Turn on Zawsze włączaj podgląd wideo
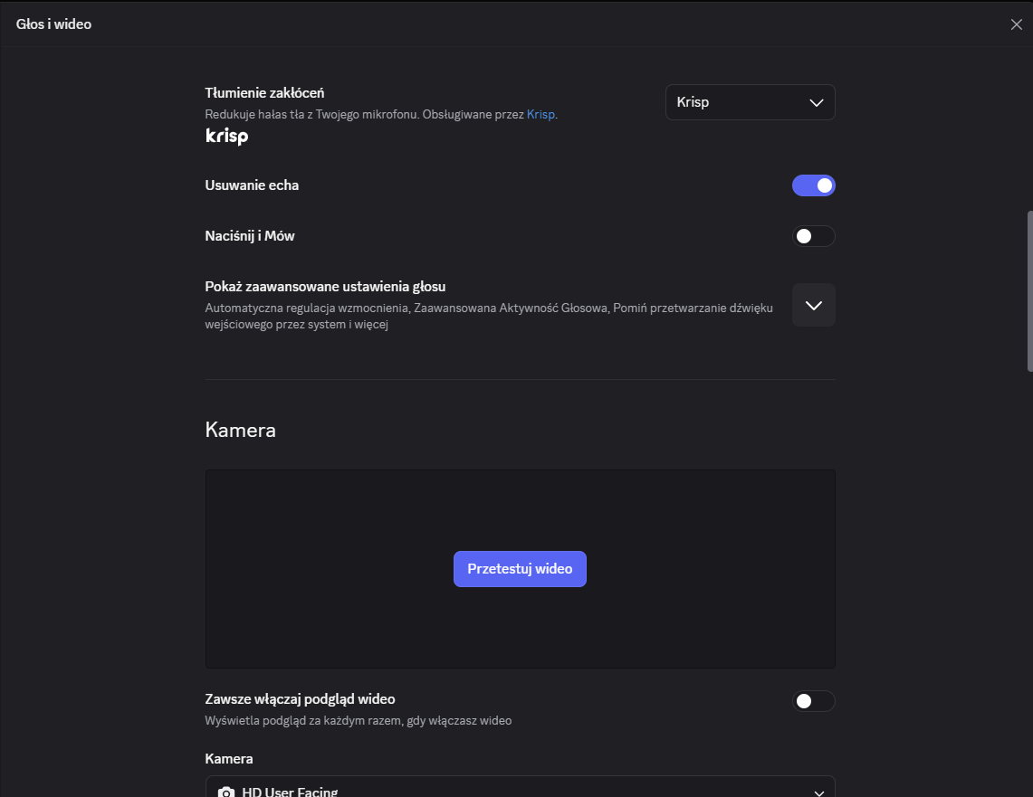 click(x=814, y=702)
